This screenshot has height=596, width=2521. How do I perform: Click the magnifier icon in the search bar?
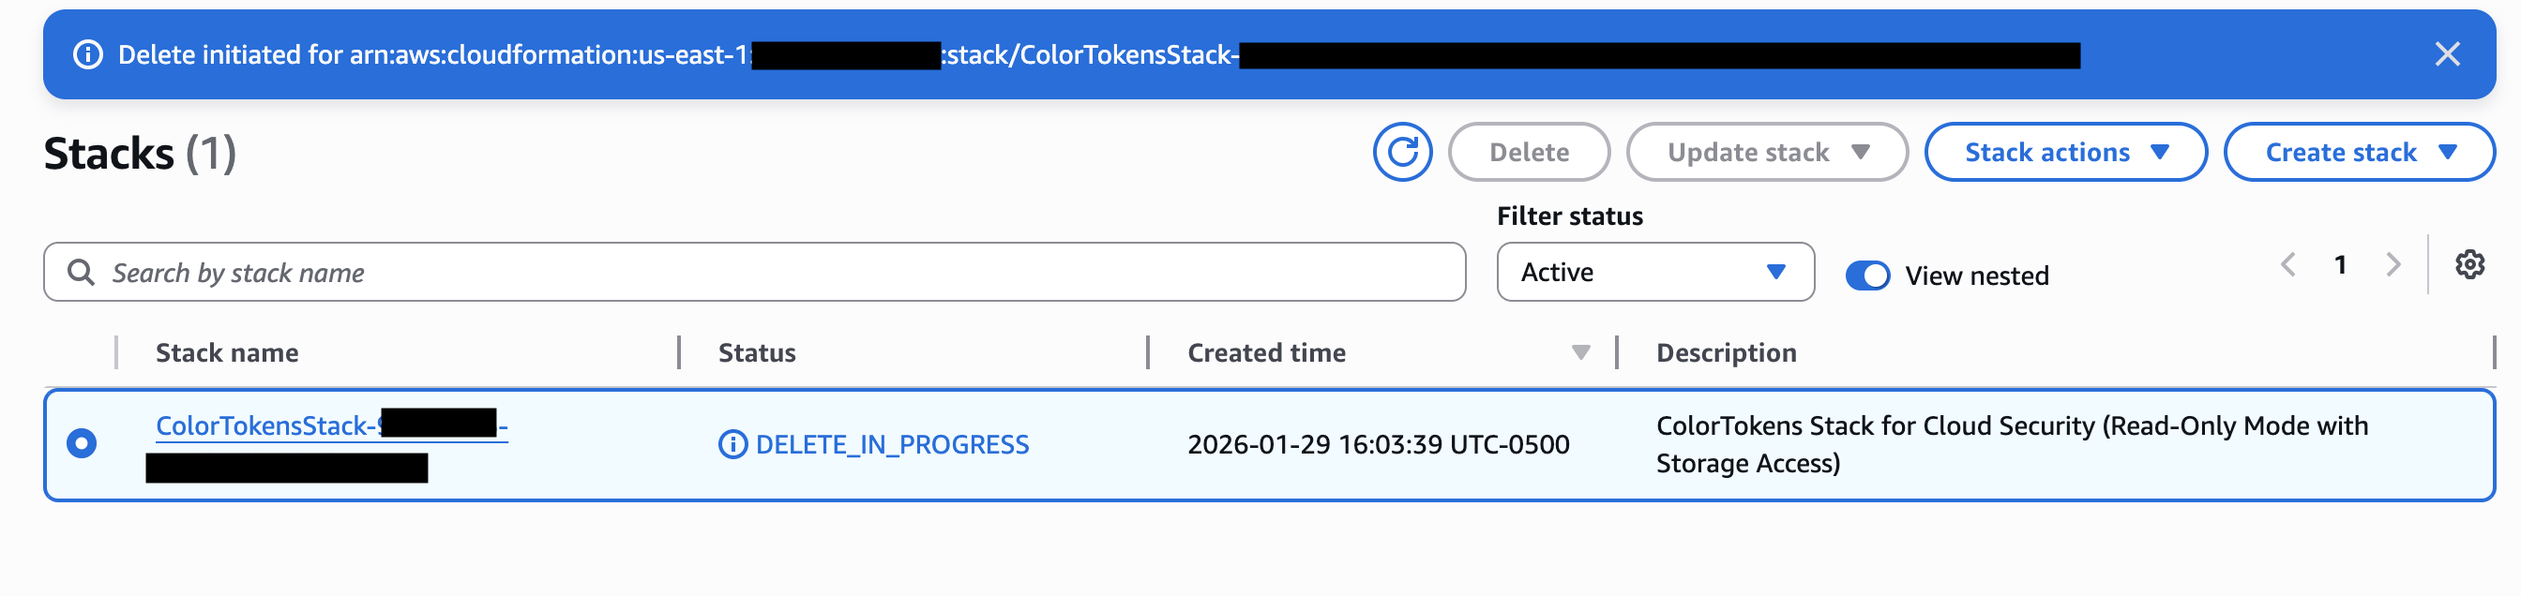pyautogui.click(x=82, y=272)
